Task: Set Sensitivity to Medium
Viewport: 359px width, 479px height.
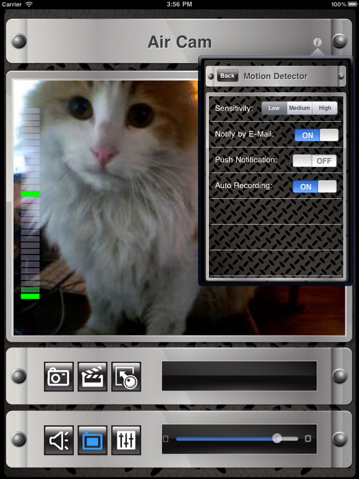Action: tap(299, 108)
